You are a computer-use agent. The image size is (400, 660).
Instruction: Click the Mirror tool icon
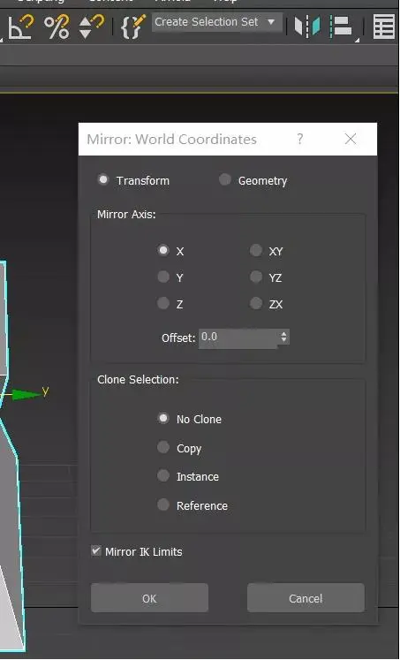[307, 27]
